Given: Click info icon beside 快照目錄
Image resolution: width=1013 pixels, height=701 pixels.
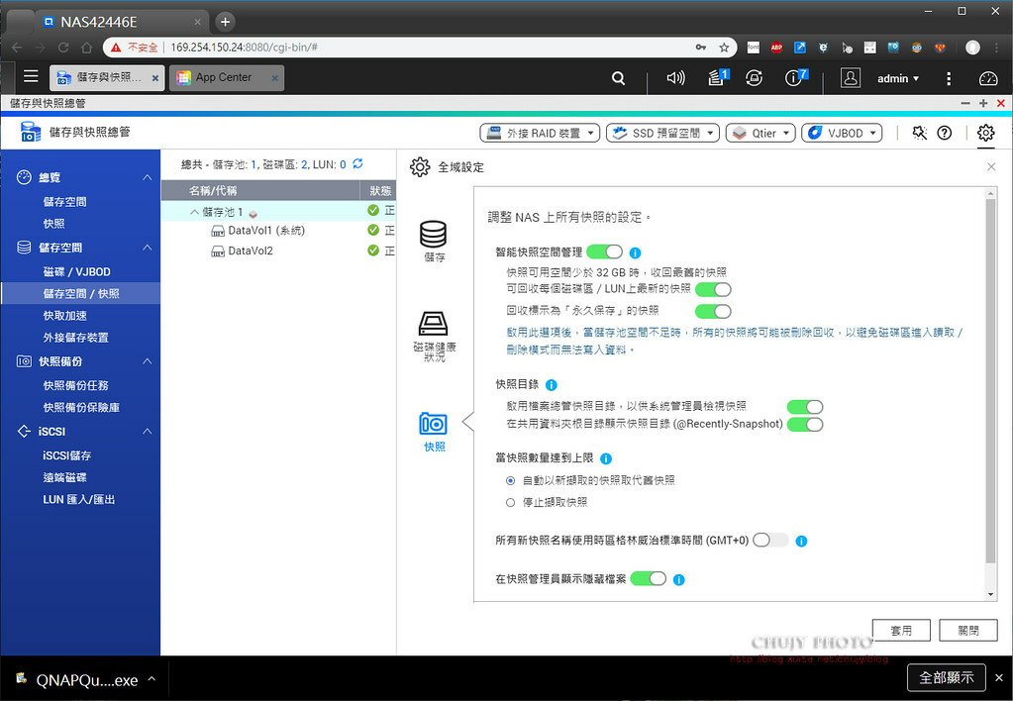Looking at the screenshot, I should 552,385.
